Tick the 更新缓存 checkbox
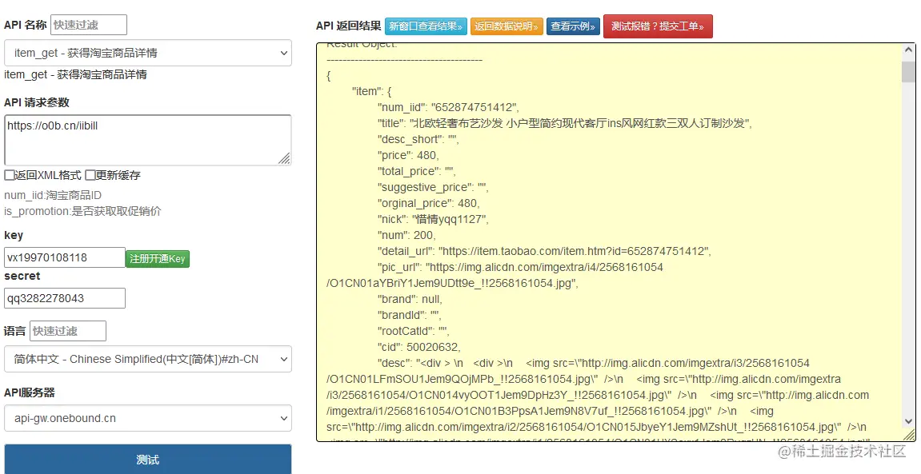 (90, 175)
